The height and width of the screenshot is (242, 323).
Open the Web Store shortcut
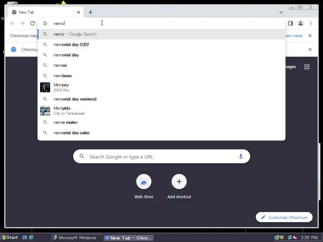coord(144,187)
